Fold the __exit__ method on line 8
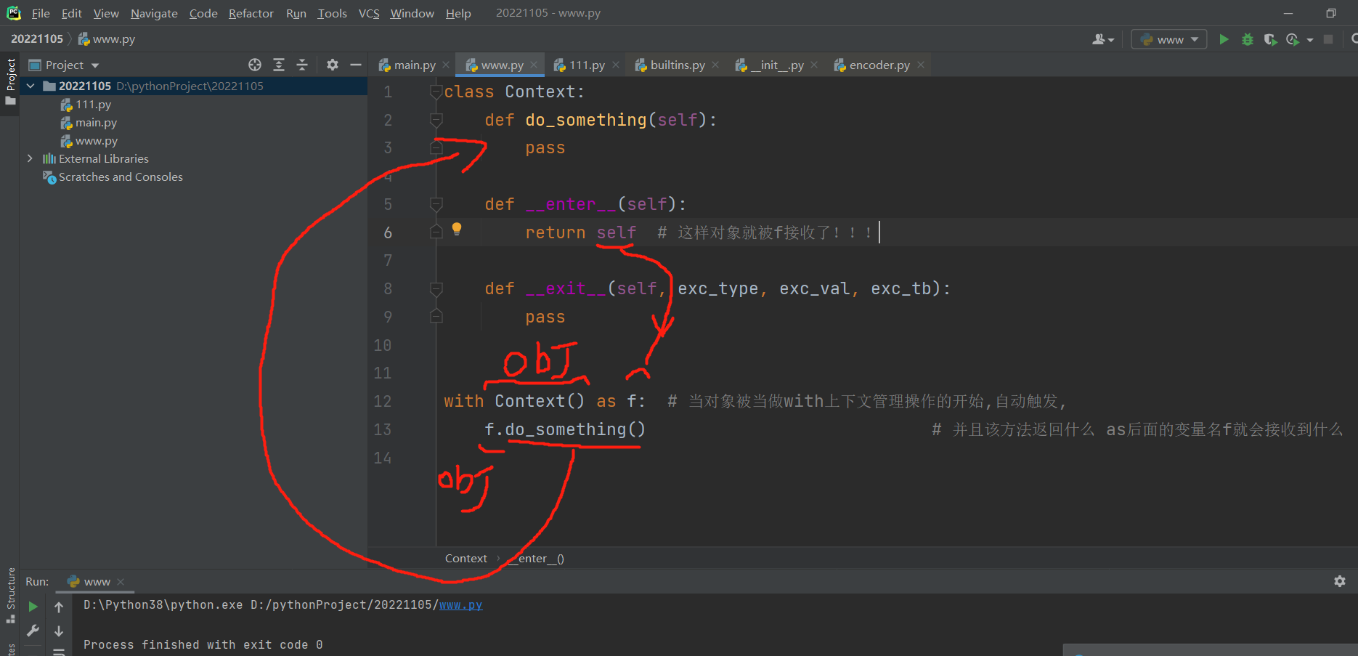The image size is (1358, 656). click(436, 288)
